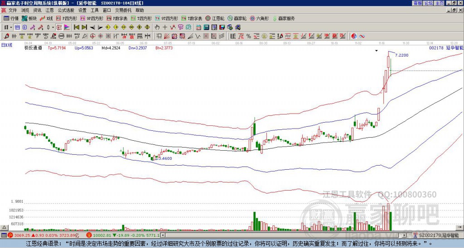The width and height of the screenshot is (464, 248).
Task: Click the horizontal scrollbar right arrow
Action: [405, 235]
